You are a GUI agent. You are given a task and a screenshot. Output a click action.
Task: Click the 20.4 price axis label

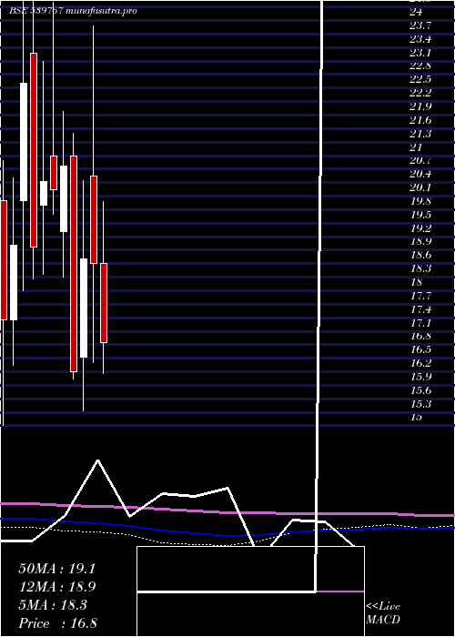[x=420, y=175]
